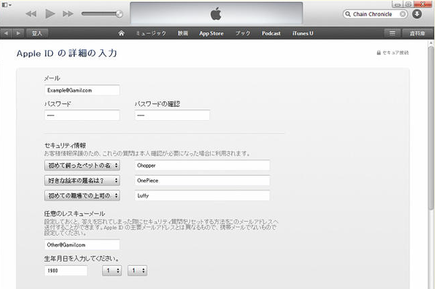This screenshot has height=289, width=435.
Task: Switch to the Podcast tab
Action: tap(271, 32)
